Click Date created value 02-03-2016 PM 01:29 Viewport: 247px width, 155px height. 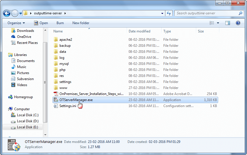coord(164,142)
